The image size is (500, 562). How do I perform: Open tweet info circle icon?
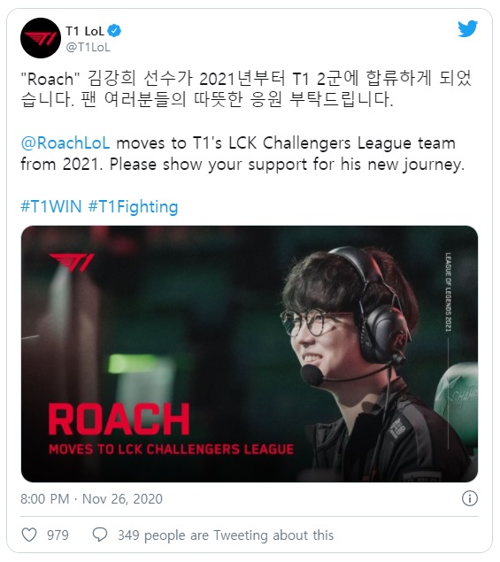470,498
